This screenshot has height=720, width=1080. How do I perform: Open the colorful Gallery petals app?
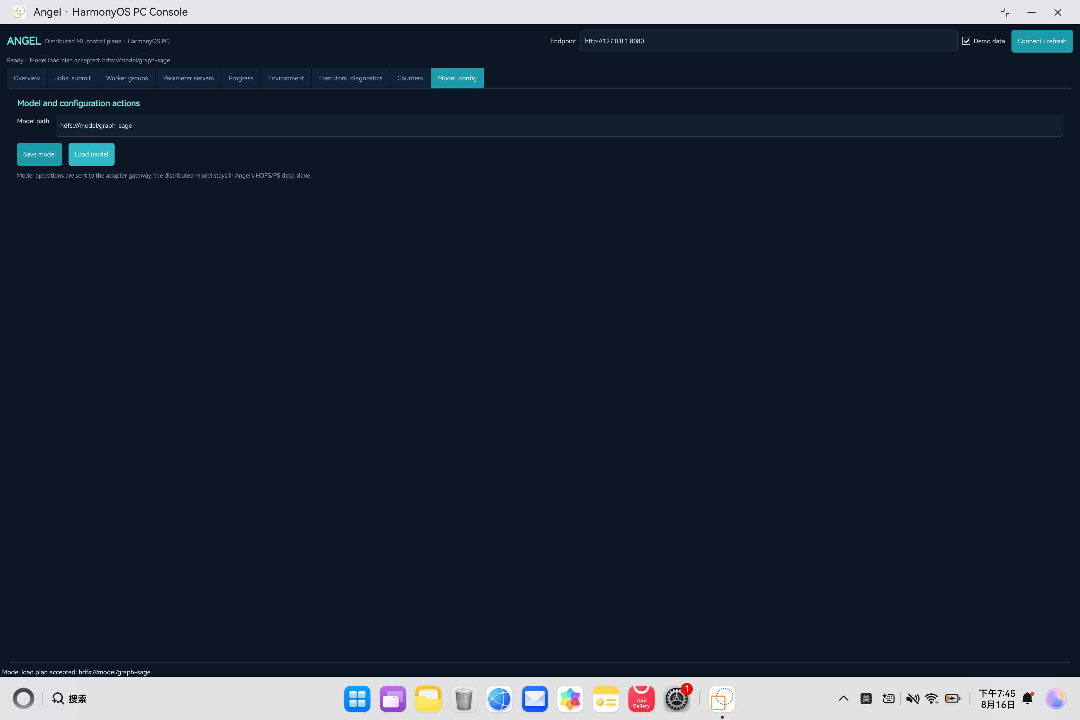(x=570, y=699)
